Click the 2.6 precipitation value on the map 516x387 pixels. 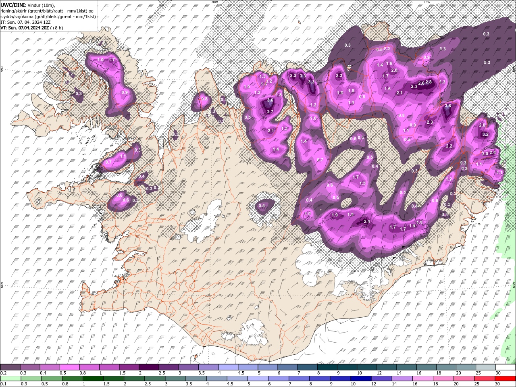click(421, 83)
